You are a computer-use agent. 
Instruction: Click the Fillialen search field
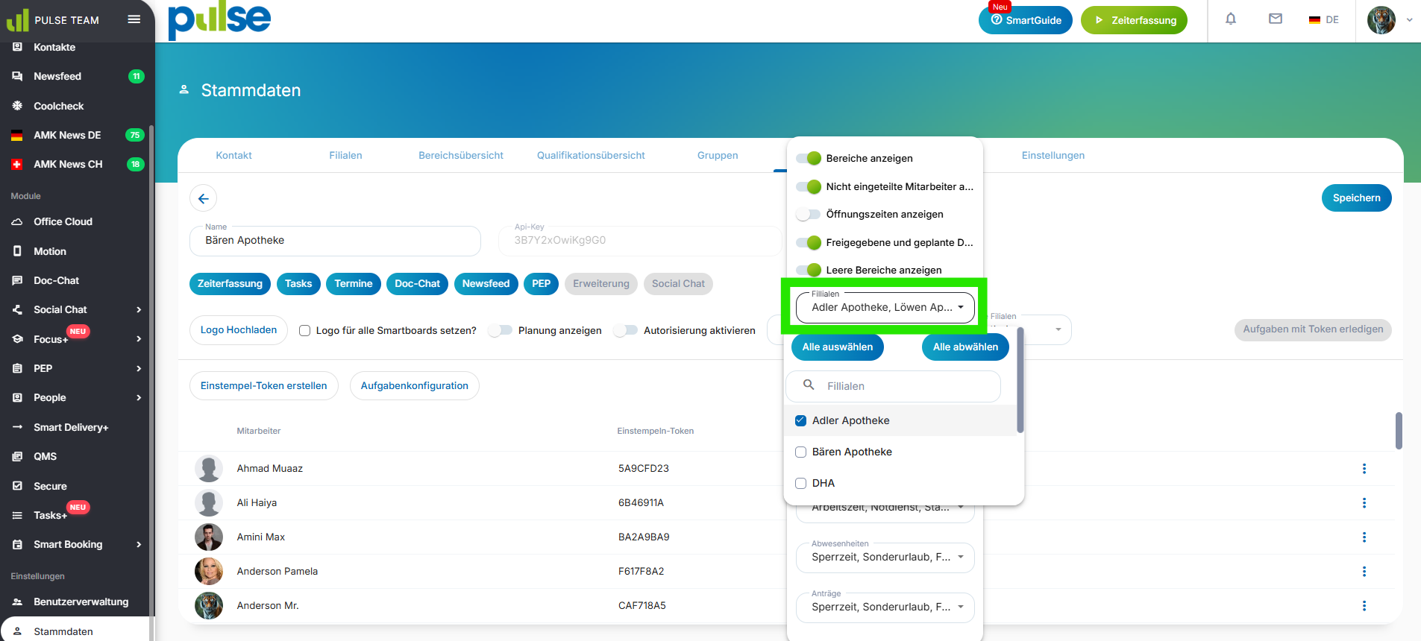[x=894, y=386]
